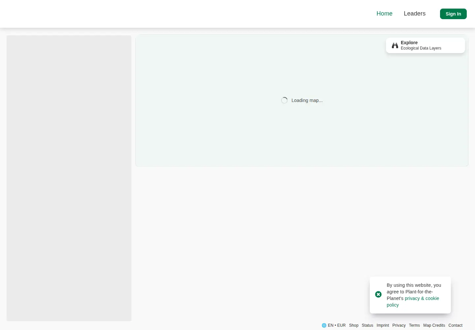Click the Sign In button
Viewport: 475px width, 330px height.
[x=453, y=14]
